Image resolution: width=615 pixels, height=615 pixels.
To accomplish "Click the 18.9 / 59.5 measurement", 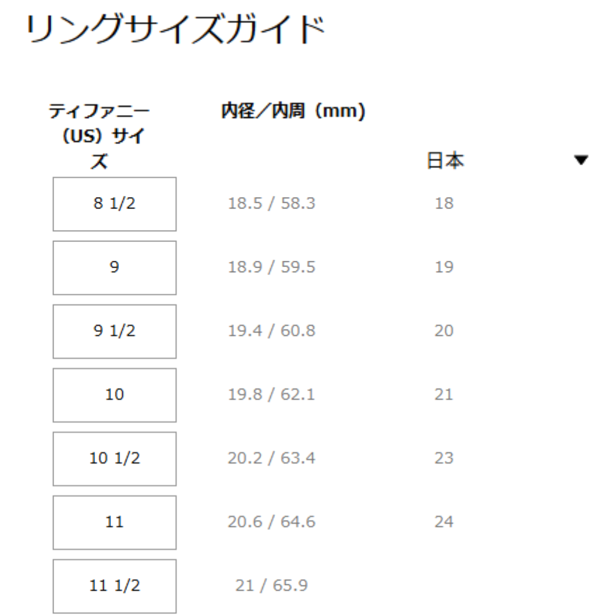I will click(272, 268).
